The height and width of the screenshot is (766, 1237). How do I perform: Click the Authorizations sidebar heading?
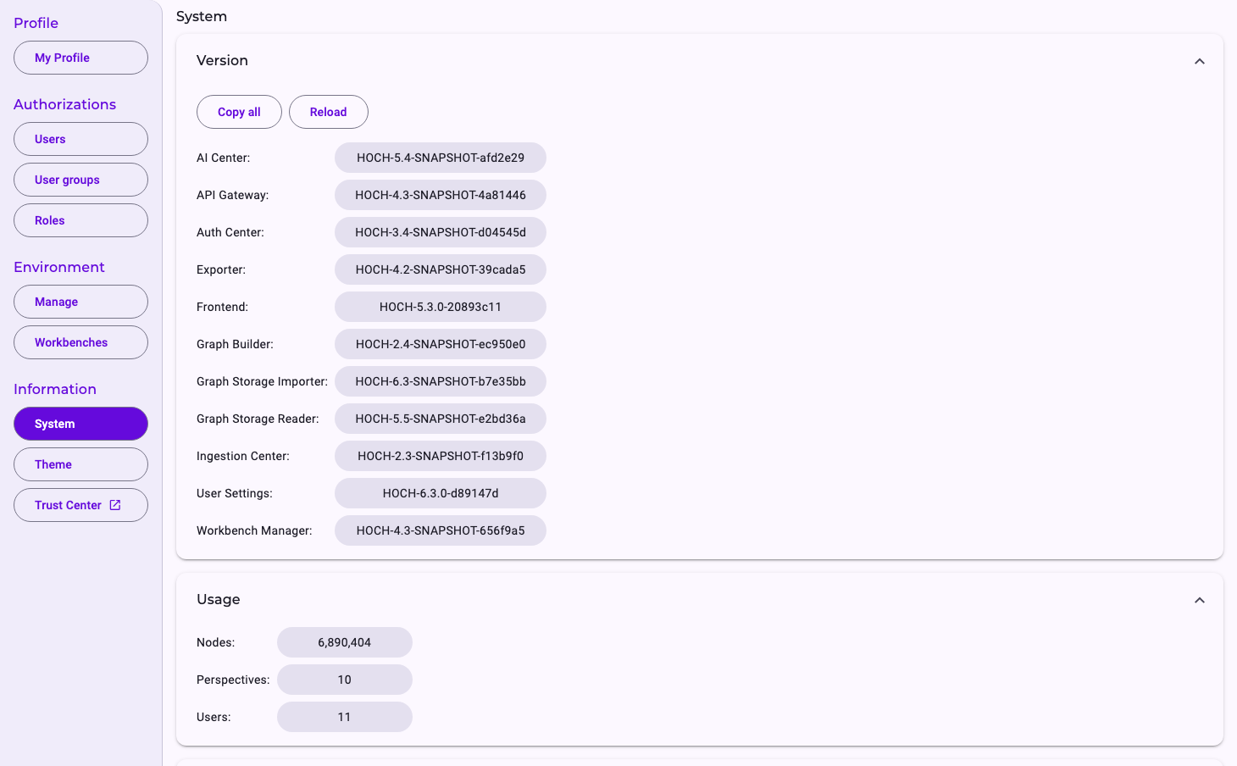pos(64,104)
